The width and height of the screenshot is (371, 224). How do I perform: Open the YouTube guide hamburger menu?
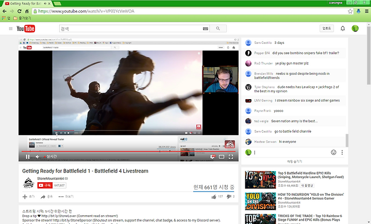click(x=11, y=29)
